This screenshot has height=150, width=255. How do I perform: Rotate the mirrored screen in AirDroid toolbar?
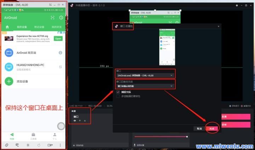pos(7,145)
